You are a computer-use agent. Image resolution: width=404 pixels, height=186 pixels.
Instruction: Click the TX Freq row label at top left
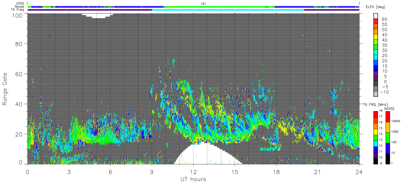coord(18,10)
